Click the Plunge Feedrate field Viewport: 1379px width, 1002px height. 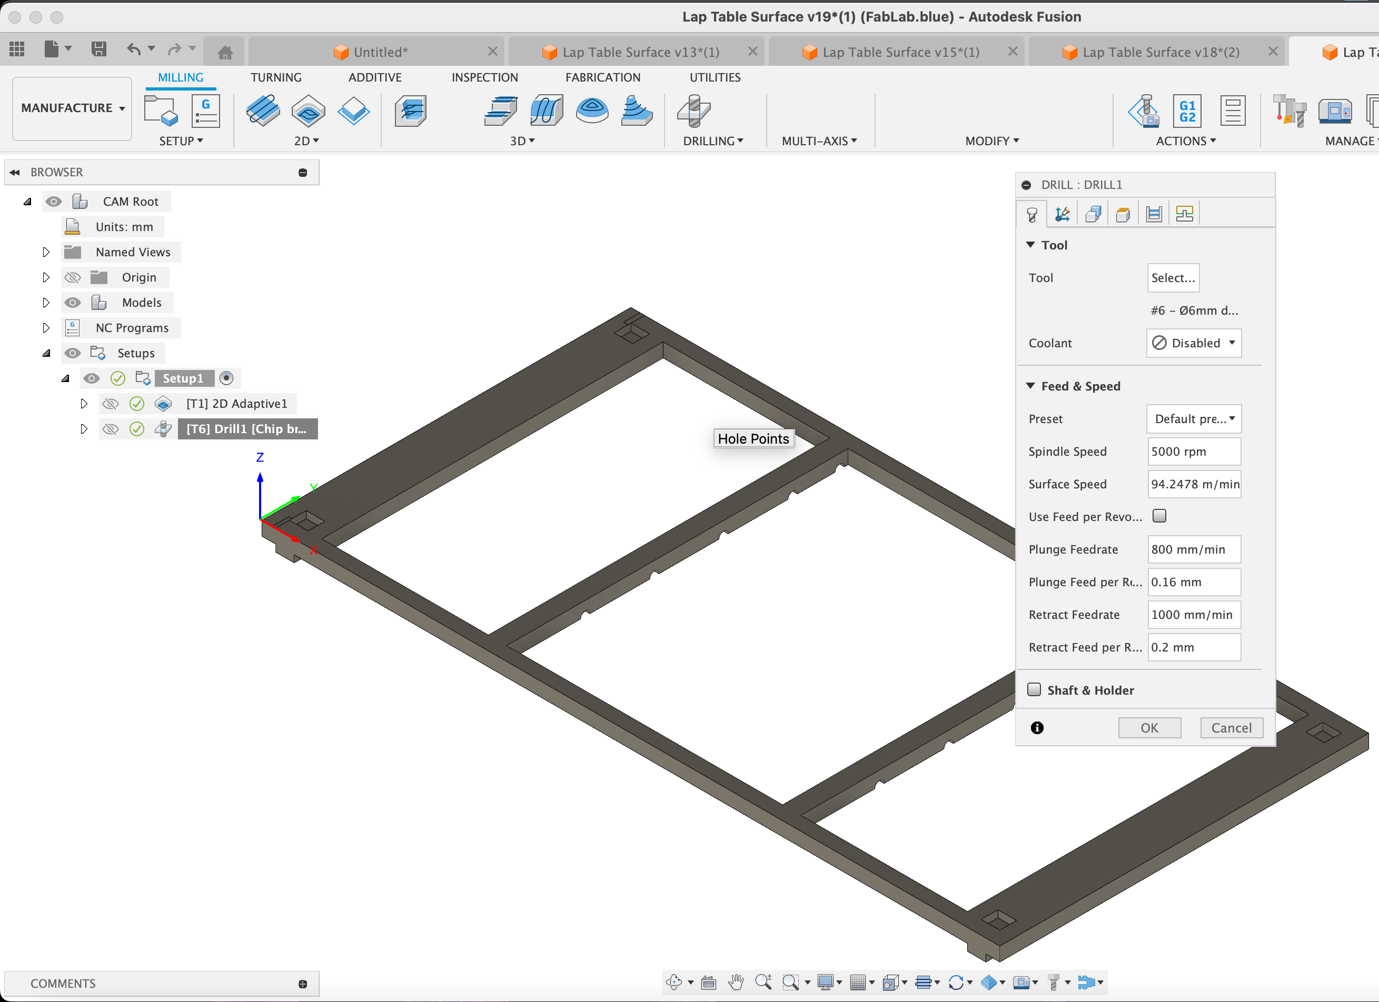(x=1194, y=549)
